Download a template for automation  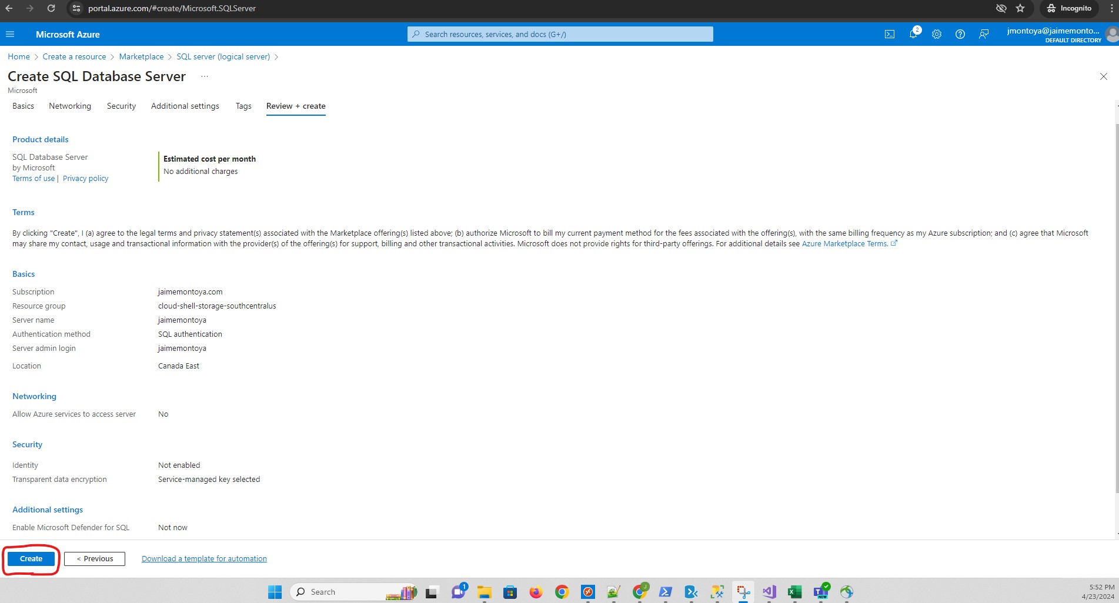[204, 559]
